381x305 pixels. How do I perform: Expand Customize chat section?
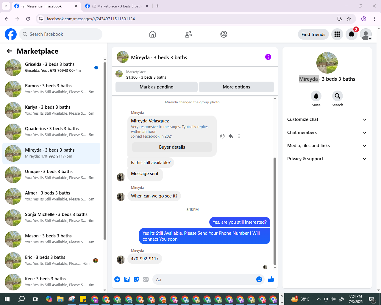[327, 119]
